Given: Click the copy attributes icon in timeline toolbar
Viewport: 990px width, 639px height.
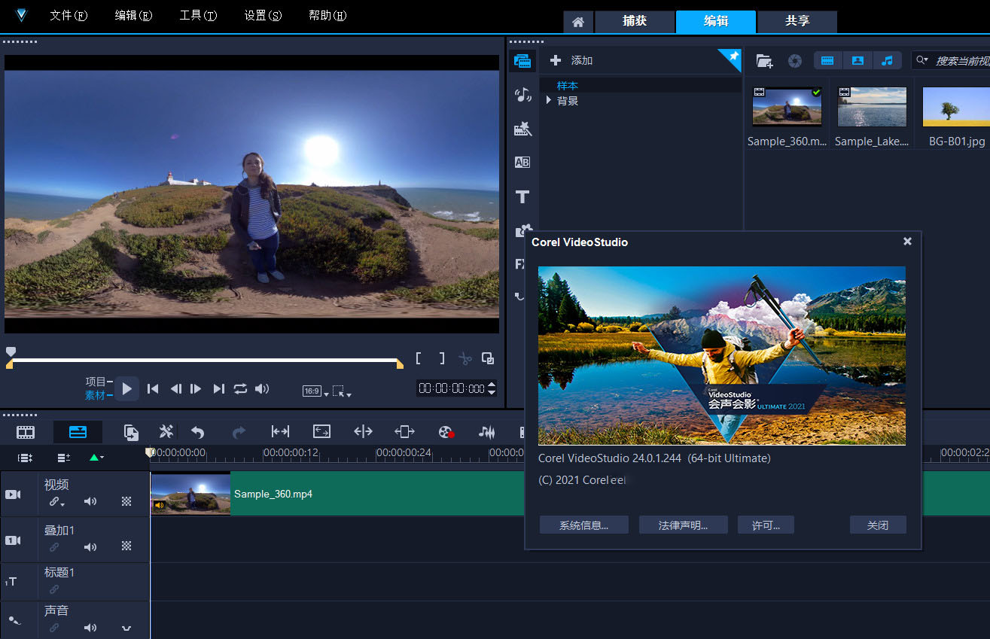Looking at the screenshot, I should click(131, 432).
